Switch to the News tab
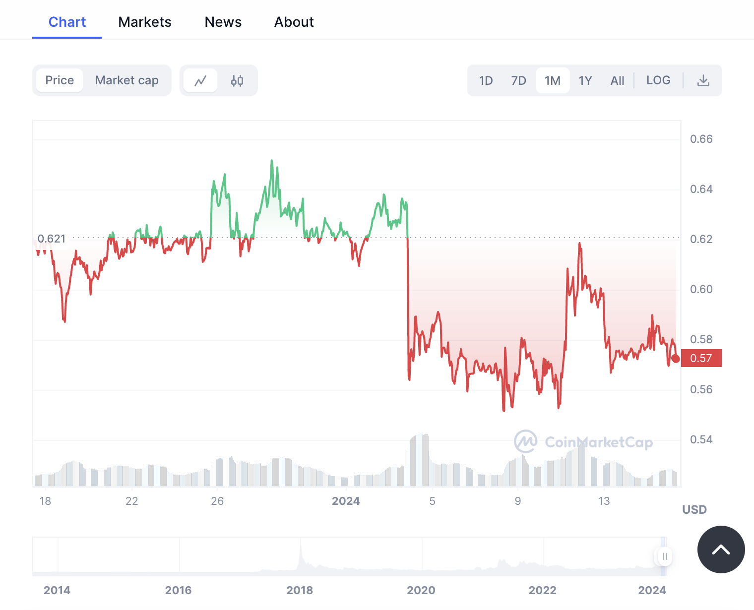Screen dimensions: 754x610 (223, 22)
